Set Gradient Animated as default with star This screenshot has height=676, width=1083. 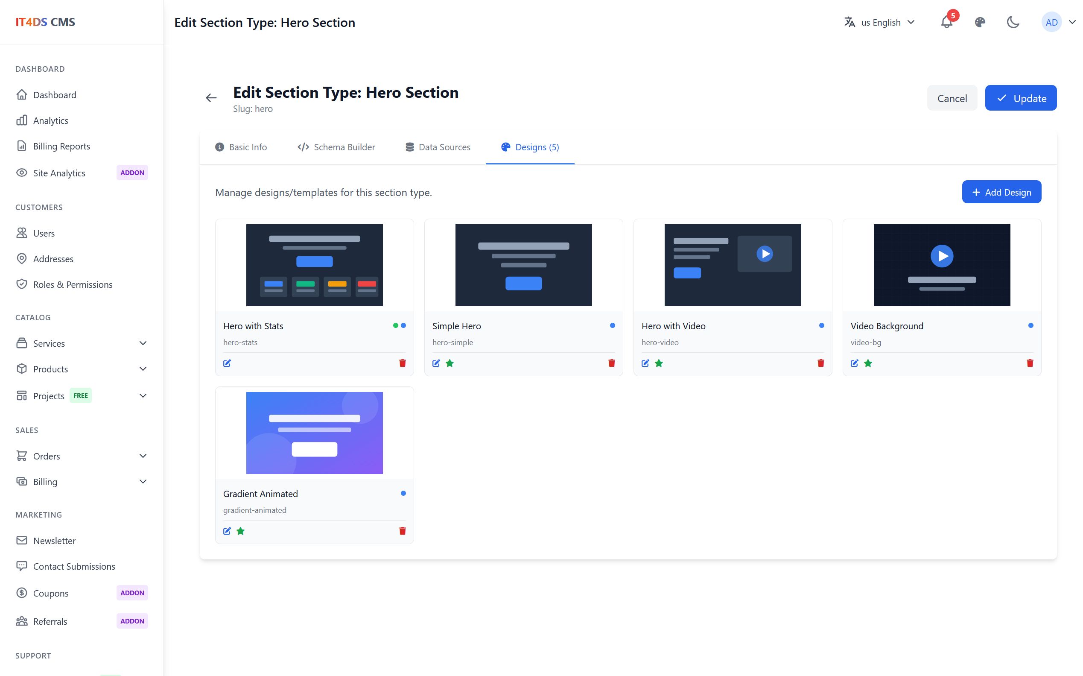[x=240, y=531]
